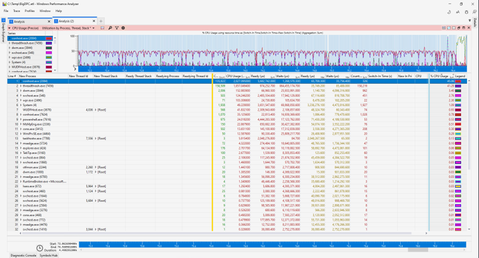
Task: Select RuntimeBroker.exe row
Action: click(237, 181)
